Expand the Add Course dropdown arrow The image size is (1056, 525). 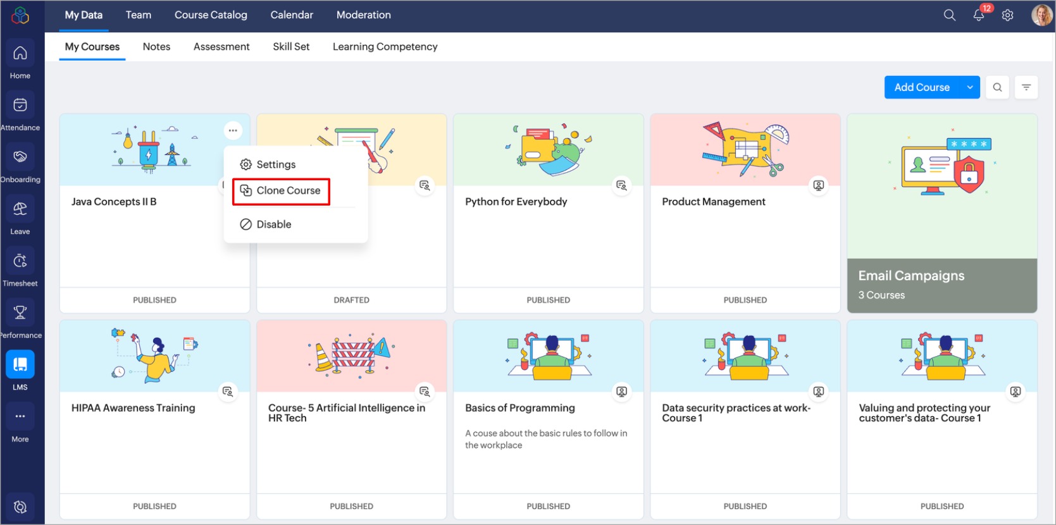[969, 87]
